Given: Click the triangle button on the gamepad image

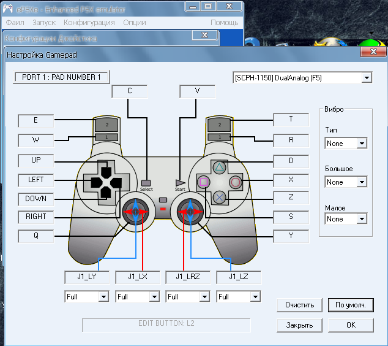Looking at the screenshot, I should point(219,168).
